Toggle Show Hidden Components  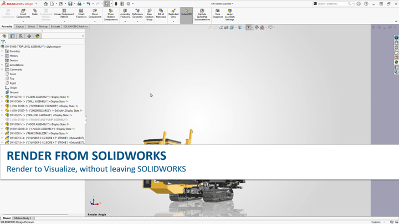pyautogui.click(x=111, y=14)
